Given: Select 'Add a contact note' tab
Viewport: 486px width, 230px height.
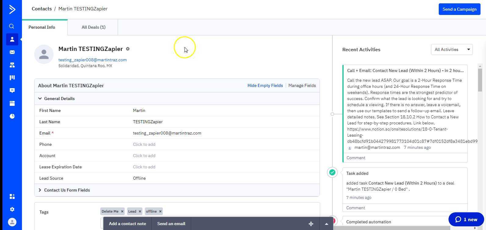Looking at the screenshot, I should [x=127, y=224].
